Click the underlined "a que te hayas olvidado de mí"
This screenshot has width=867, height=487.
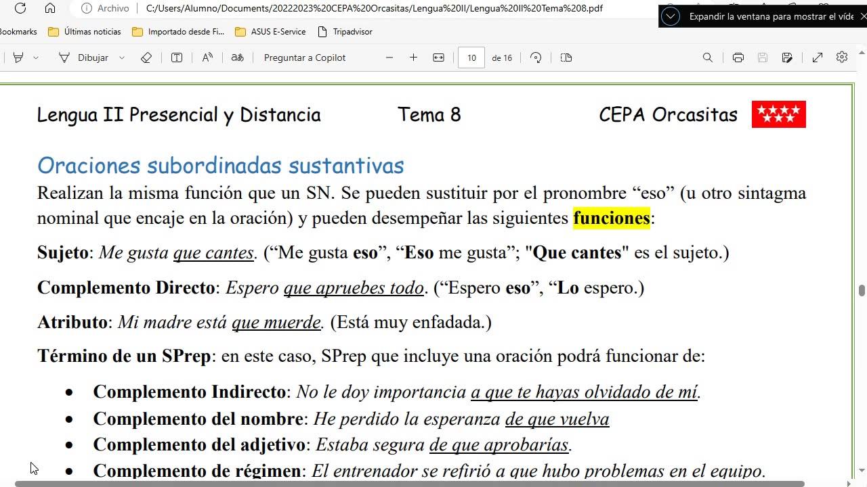pos(584,392)
